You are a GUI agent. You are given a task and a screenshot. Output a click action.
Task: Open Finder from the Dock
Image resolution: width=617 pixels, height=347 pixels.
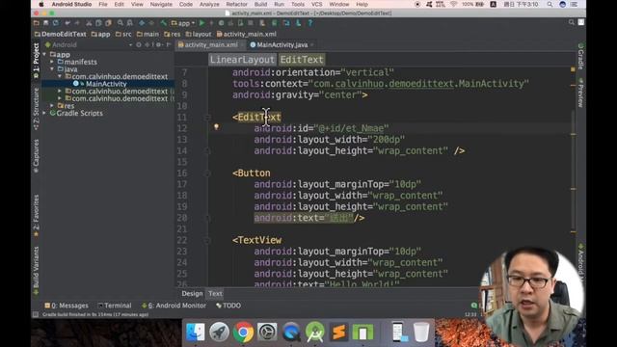(x=195, y=332)
